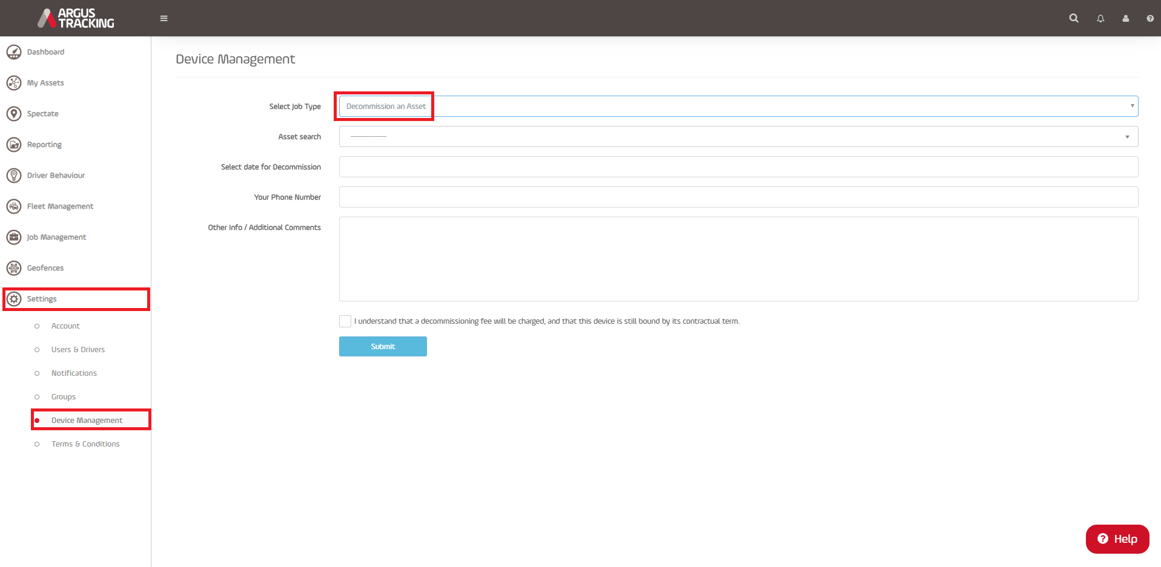Open Geofences section

click(45, 268)
